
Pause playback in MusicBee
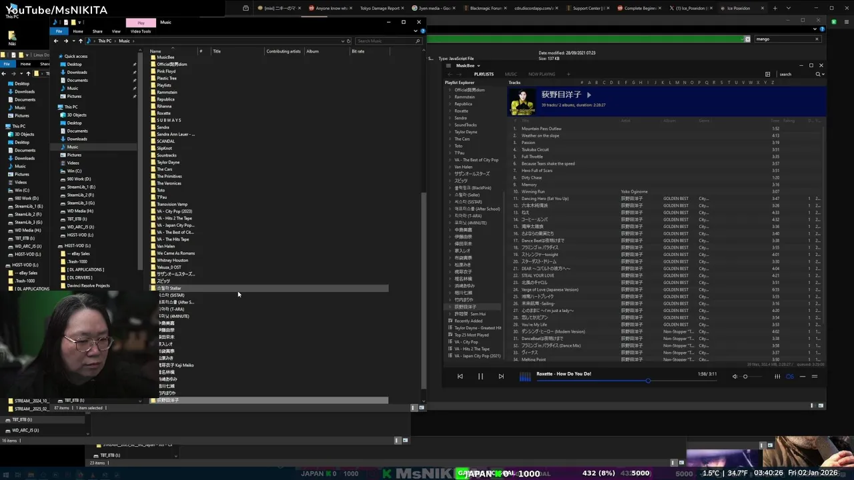[480, 377]
